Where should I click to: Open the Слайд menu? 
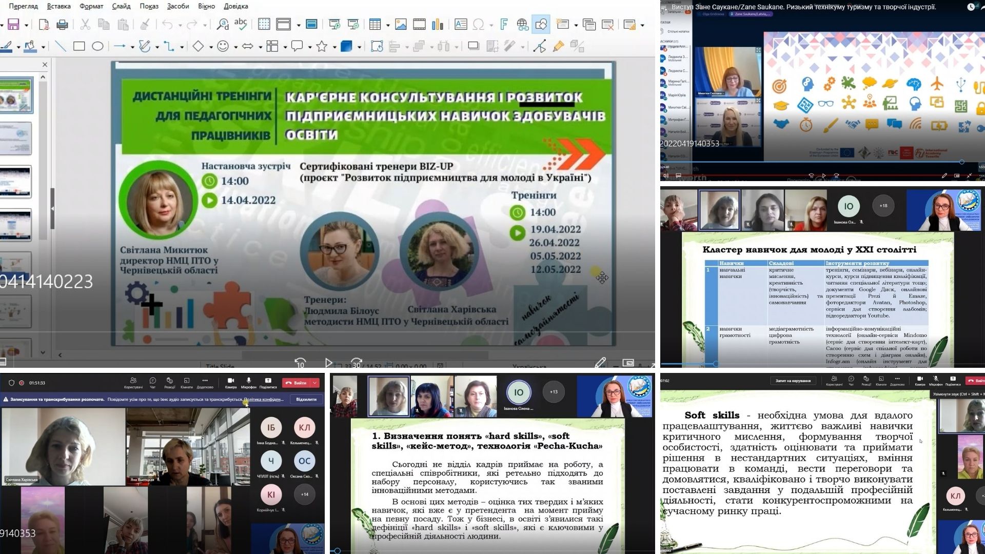122,6
